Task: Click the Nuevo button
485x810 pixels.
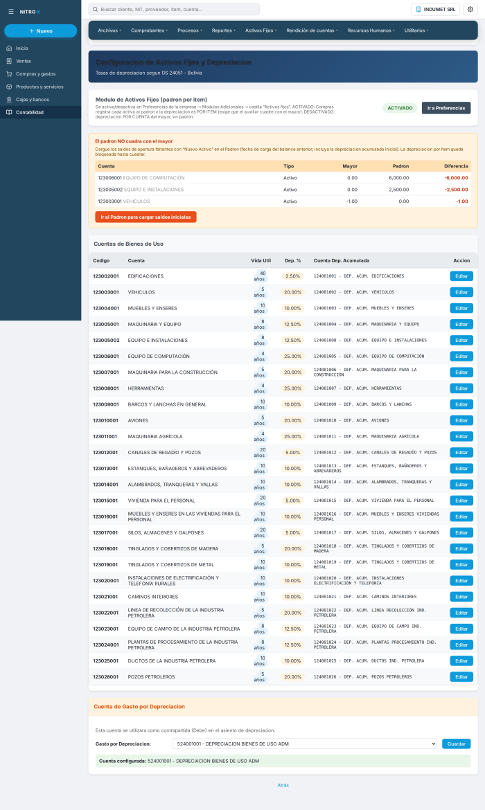Action: coord(40,31)
